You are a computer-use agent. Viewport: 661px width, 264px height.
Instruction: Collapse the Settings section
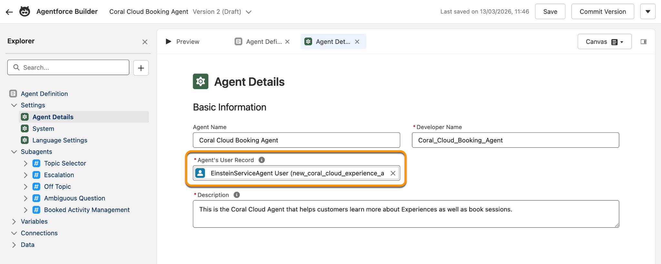pyautogui.click(x=14, y=105)
